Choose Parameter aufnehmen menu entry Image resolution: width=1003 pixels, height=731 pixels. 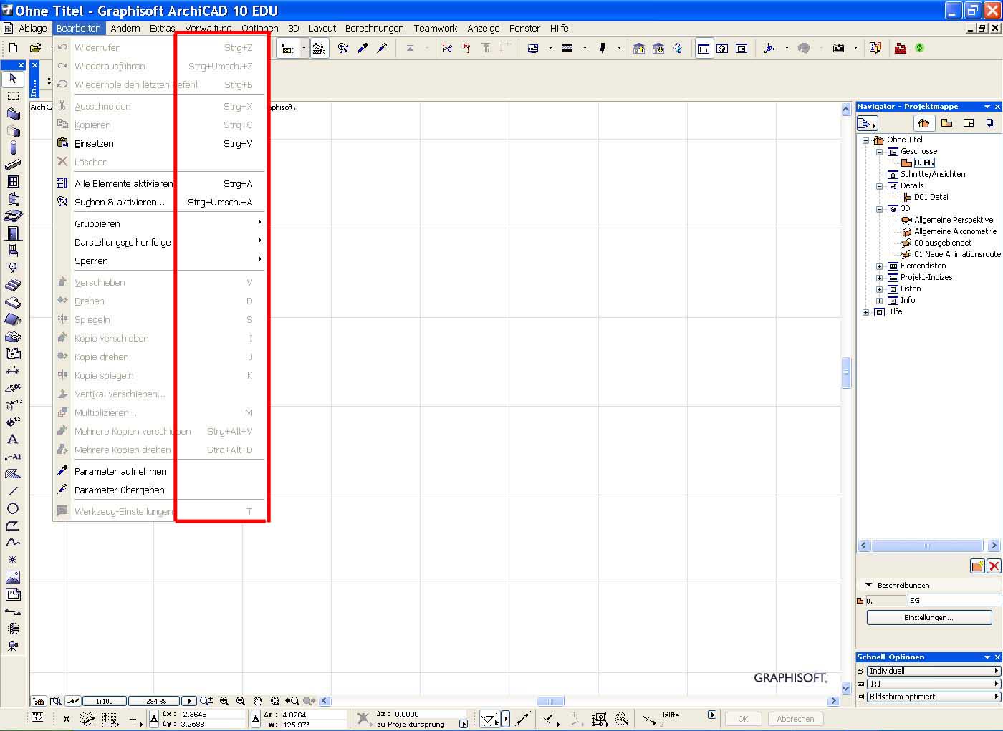click(x=159, y=472)
